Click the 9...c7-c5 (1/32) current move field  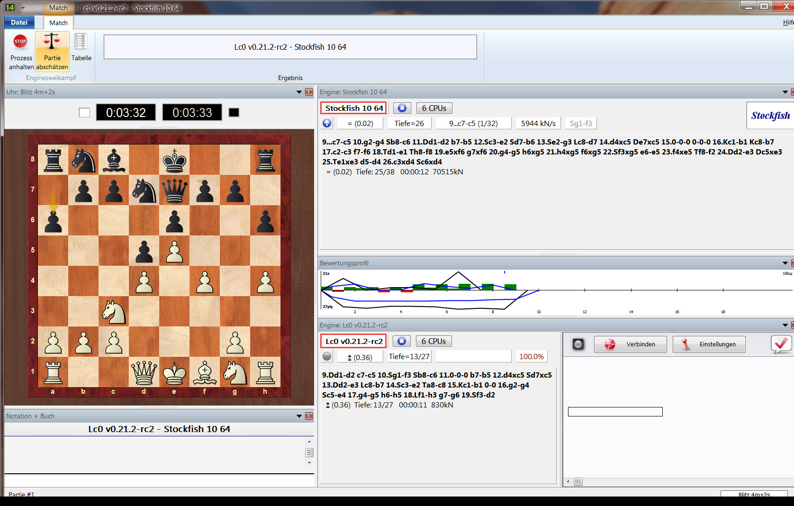tap(473, 123)
